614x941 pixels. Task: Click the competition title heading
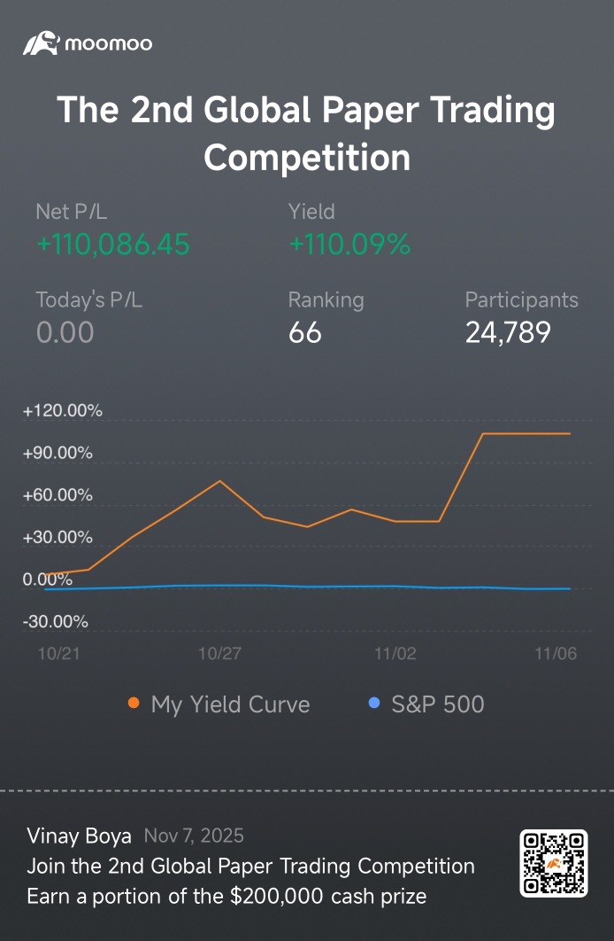(x=307, y=134)
